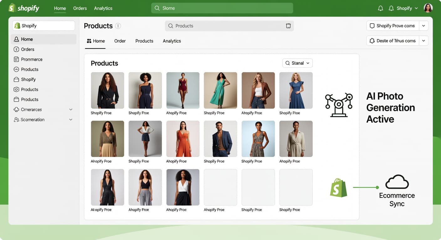
Task: Expand the Deste of Thus coms dropdown arrow
Action: 423,41
